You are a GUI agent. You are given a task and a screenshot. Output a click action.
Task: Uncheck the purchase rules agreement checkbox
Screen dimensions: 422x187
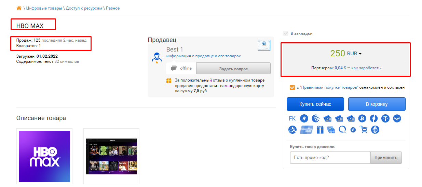tap(292, 87)
